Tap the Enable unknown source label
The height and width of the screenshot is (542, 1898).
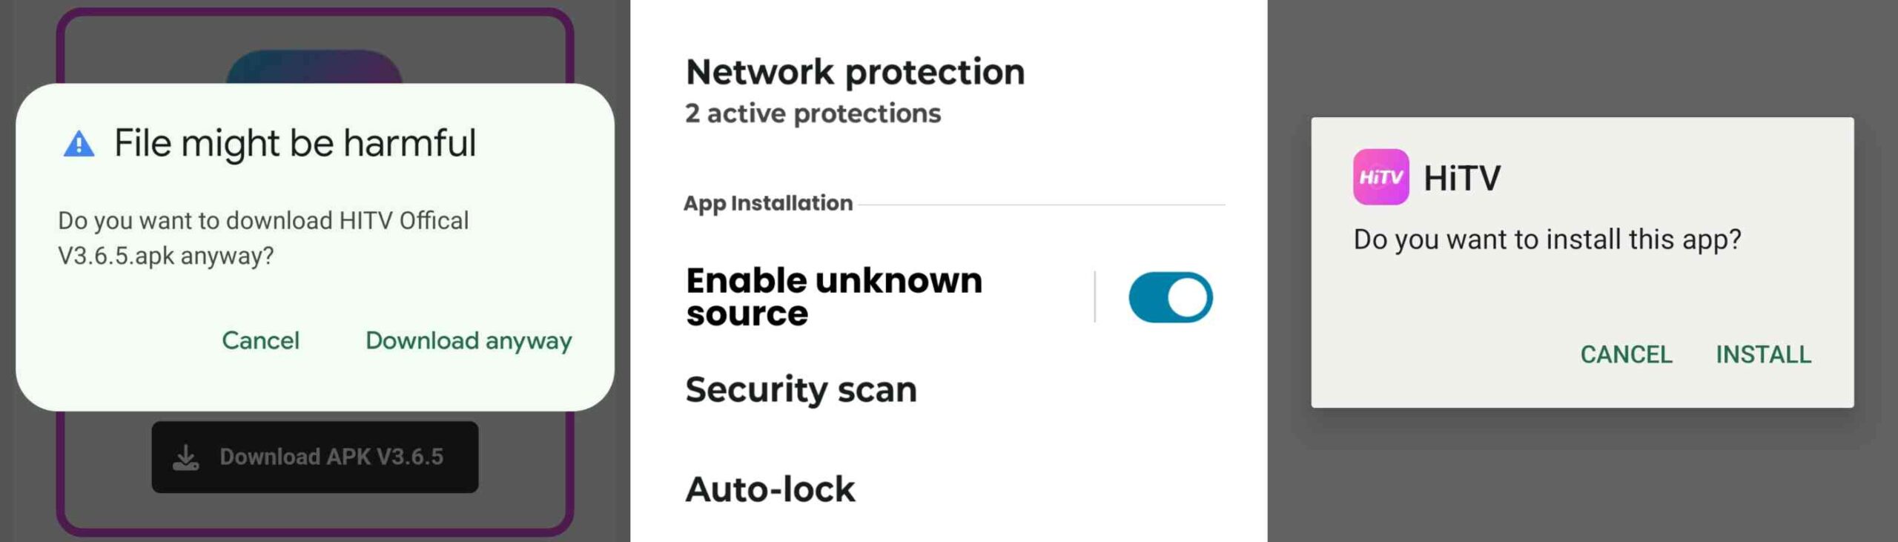coord(834,297)
